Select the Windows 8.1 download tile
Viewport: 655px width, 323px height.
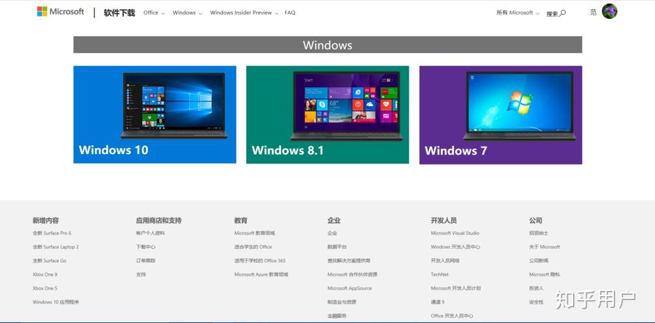point(327,115)
